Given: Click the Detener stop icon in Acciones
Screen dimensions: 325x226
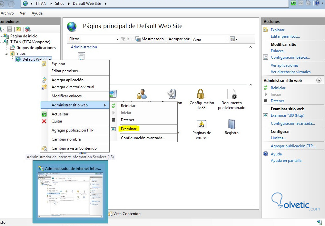Looking at the screenshot, I should [x=266, y=101].
